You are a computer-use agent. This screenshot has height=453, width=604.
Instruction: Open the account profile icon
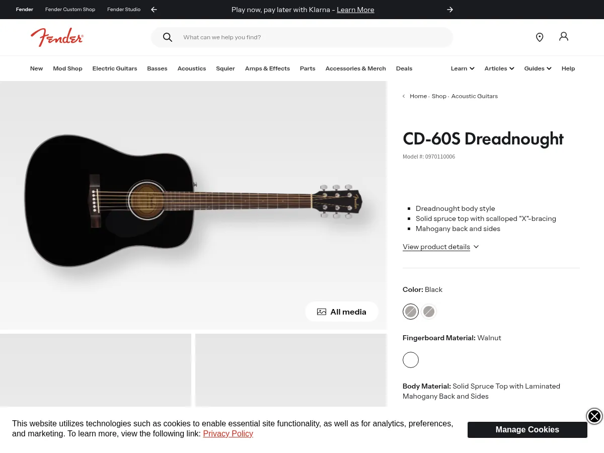564,37
